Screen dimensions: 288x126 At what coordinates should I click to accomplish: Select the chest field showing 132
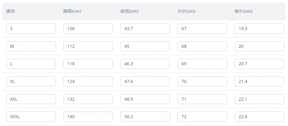(x=88, y=99)
